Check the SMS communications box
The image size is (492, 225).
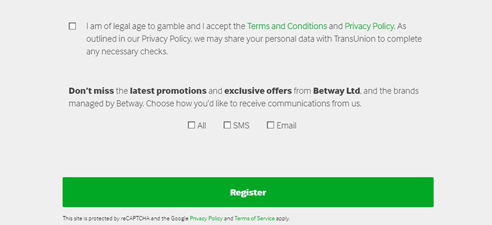(227, 125)
